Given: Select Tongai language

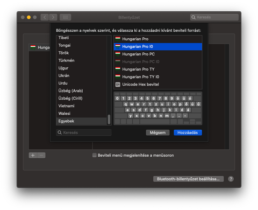Looking at the screenshot, I should (82, 45).
